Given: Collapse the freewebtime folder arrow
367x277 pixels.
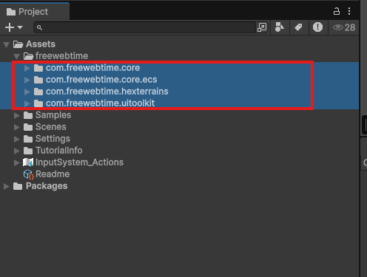Looking at the screenshot, I should [17, 56].
